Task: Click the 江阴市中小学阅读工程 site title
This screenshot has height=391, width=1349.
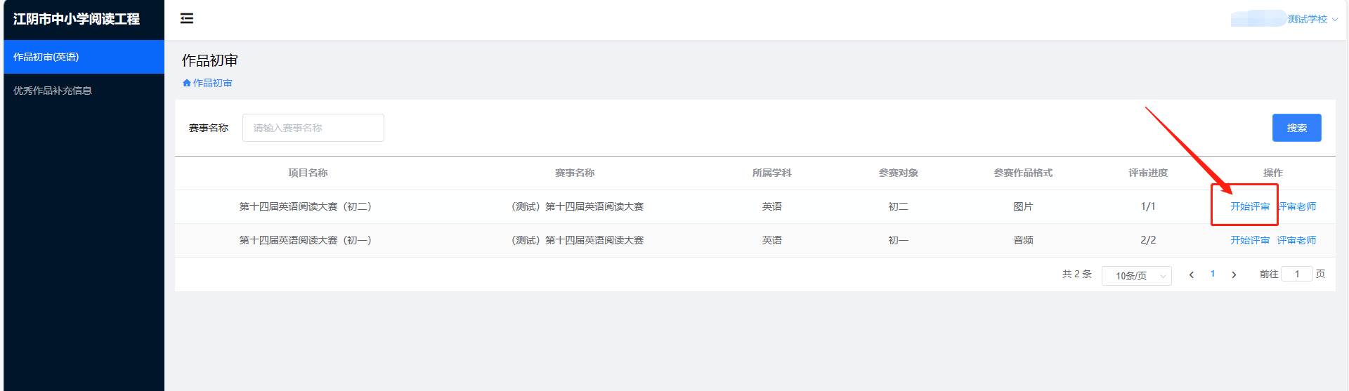Action: click(x=77, y=19)
